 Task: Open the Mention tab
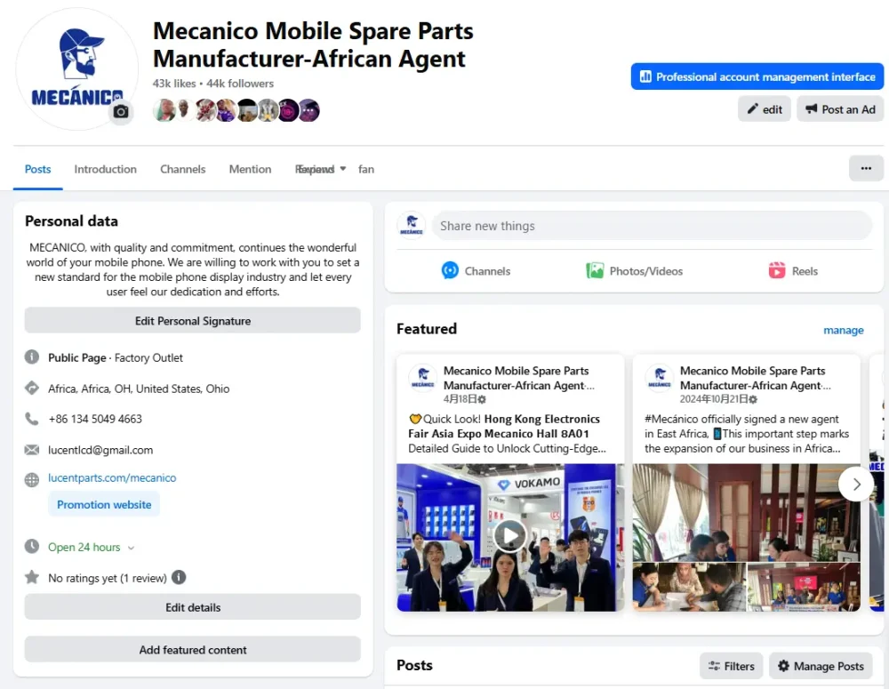250,169
